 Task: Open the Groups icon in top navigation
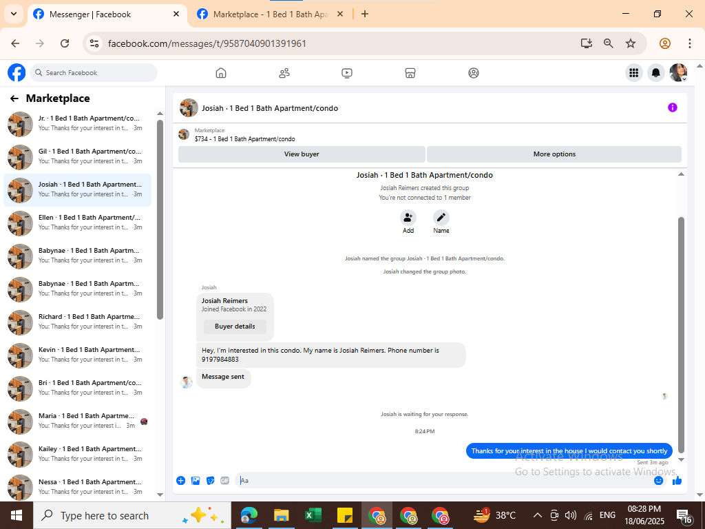[474, 73]
